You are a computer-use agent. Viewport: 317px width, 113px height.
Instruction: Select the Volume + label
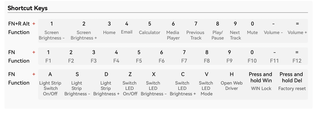(297, 33)
